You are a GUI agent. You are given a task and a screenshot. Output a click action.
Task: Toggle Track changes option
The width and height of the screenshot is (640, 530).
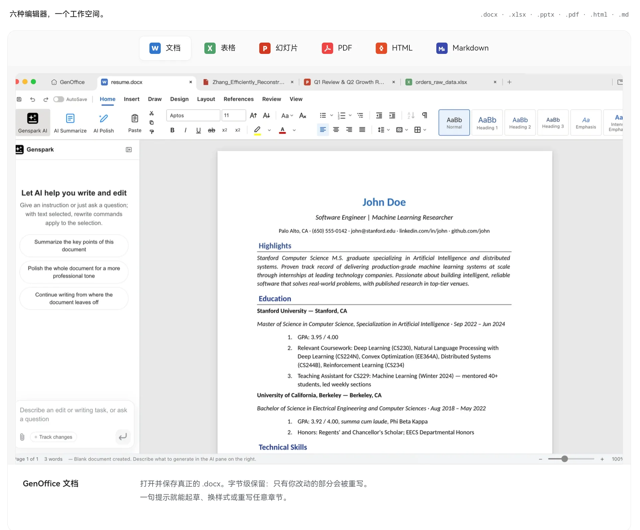53,437
